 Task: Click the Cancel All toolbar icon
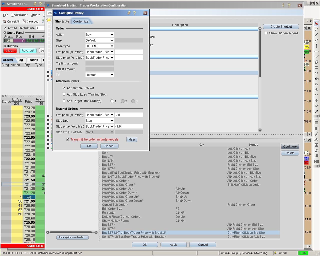pos(4,21)
